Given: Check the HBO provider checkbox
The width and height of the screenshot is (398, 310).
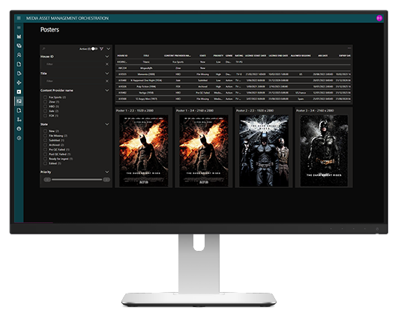Looking at the screenshot, I should pyautogui.click(x=45, y=106).
